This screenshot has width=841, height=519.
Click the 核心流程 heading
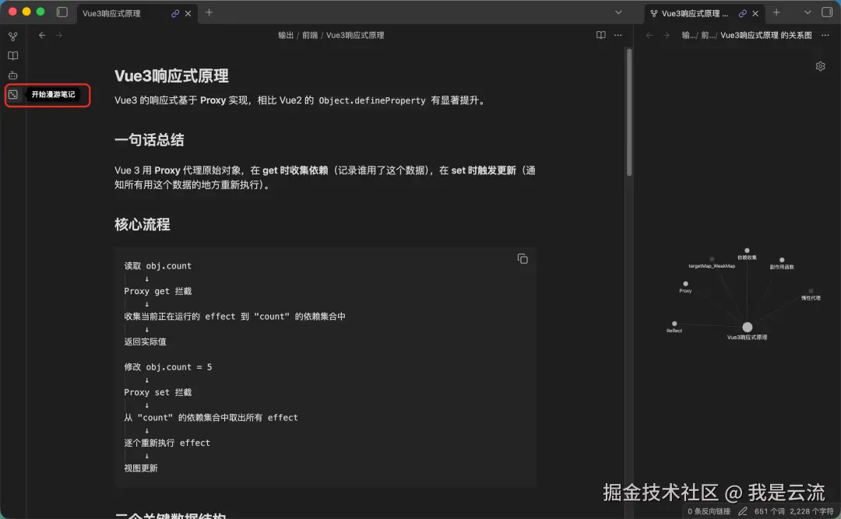(x=143, y=225)
